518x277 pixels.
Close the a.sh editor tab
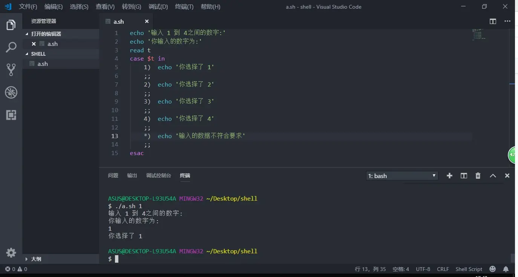(147, 21)
